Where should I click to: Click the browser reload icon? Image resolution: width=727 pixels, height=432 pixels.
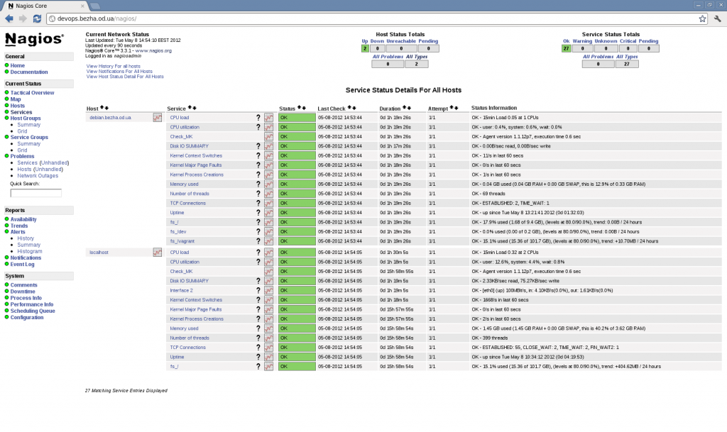37,18
